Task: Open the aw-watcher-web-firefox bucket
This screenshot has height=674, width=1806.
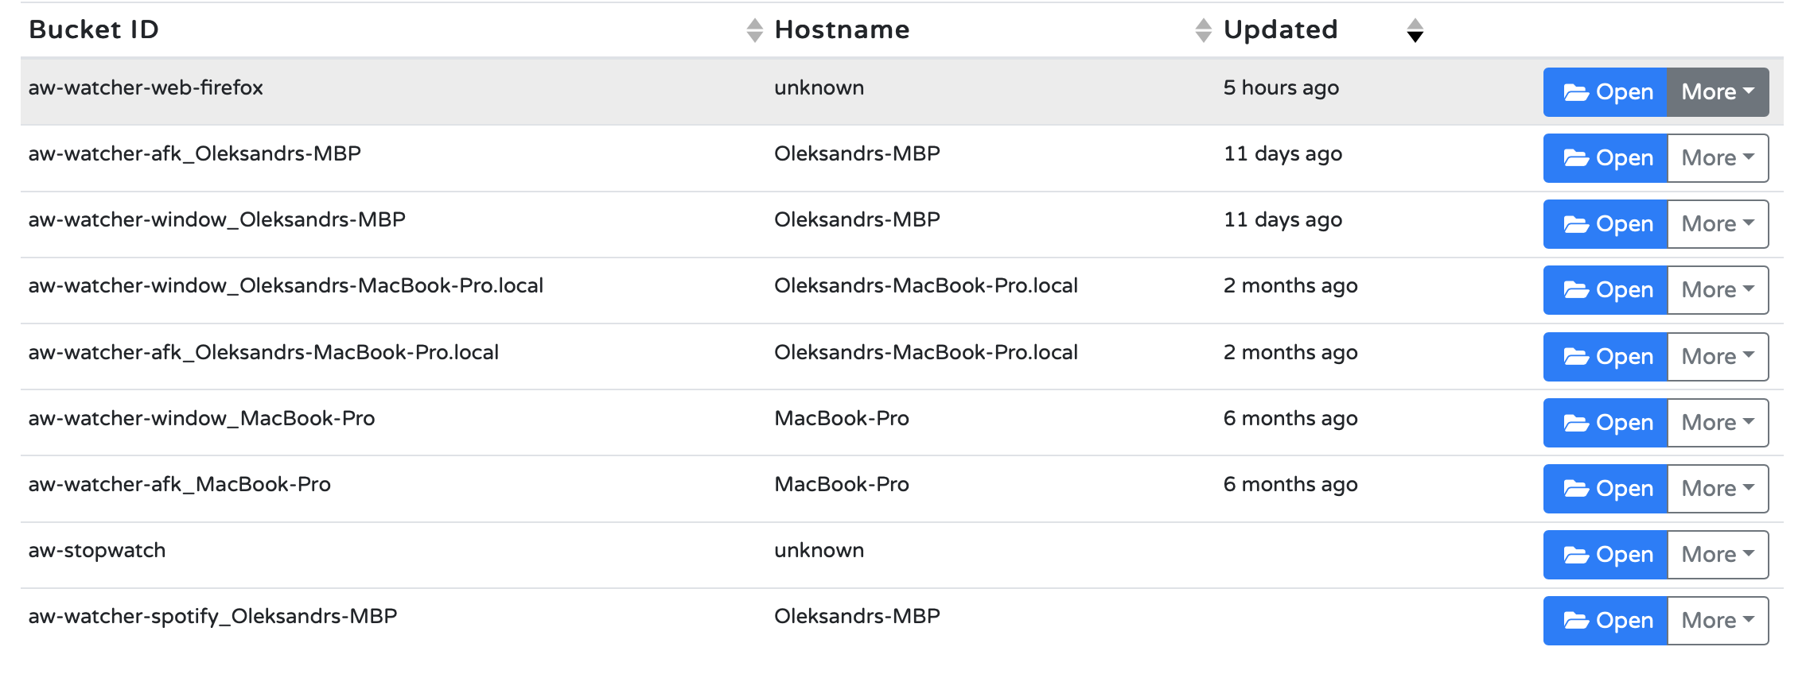Action: (x=1606, y=92)
